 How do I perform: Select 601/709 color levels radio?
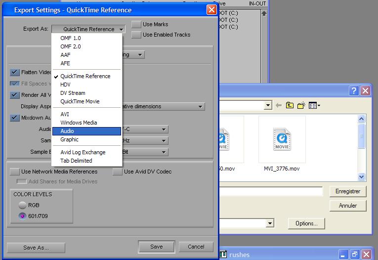[22, 216]
